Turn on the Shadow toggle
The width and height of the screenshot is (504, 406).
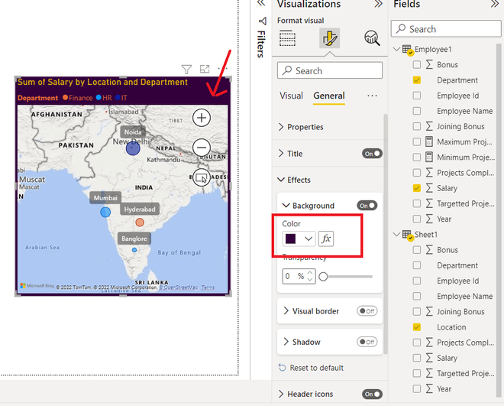pos(367,342)
